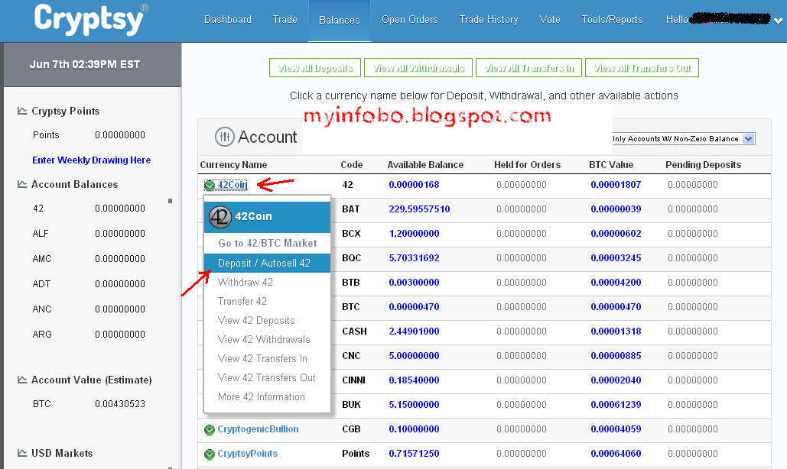
Task: Click 42Coin available balance 0.00000168
Action: [x=414, y=184]
